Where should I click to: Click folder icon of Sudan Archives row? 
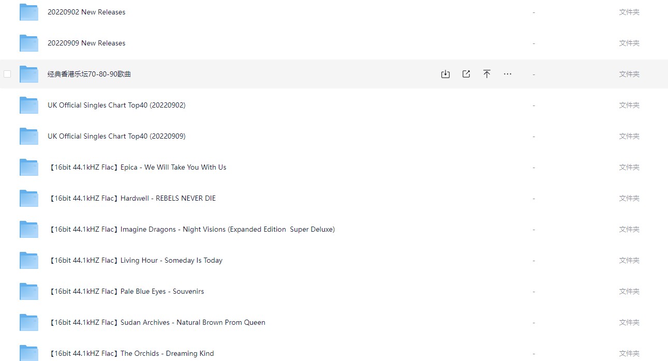(x=29, y=322)
